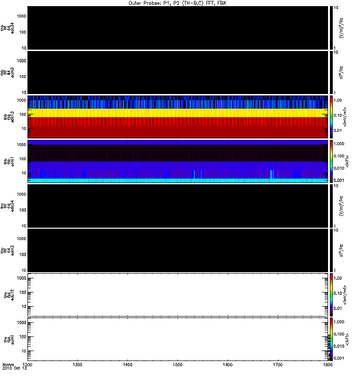Image resolution: width=355 pixels, height=378 pixels.
Task: Click the "<|nT|>" unit label of thc scm1
Action: (x=347, y=339)
